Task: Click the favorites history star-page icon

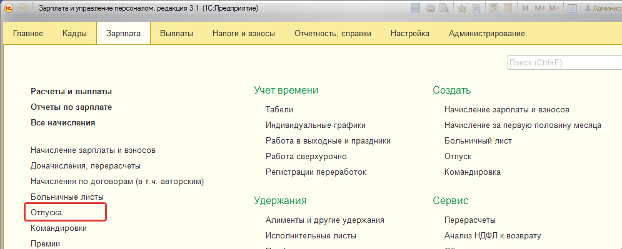Action: click(476, 8)
